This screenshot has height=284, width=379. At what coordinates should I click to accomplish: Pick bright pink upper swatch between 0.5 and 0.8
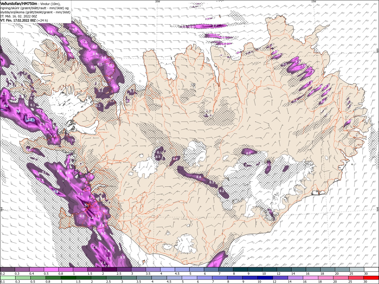click(51, 270)
